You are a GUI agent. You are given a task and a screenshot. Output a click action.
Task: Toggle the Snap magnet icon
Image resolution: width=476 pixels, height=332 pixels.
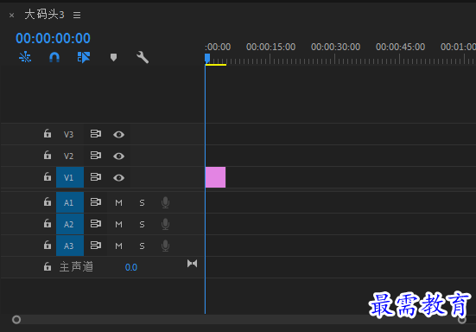(54, 57)
